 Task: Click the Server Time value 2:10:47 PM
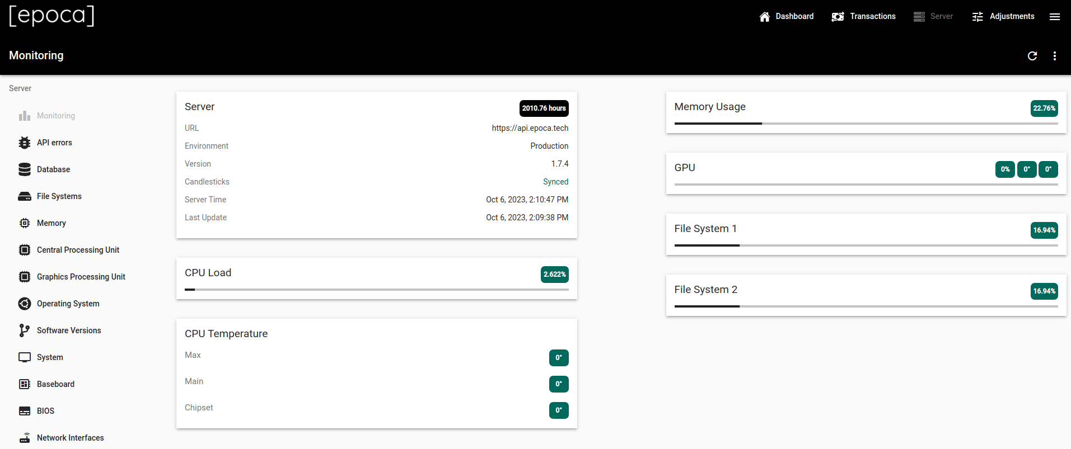click(x=527, y=200)
